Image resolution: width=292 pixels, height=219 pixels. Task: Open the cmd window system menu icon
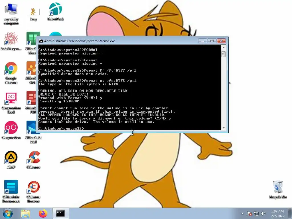click(x=41, y=41)
